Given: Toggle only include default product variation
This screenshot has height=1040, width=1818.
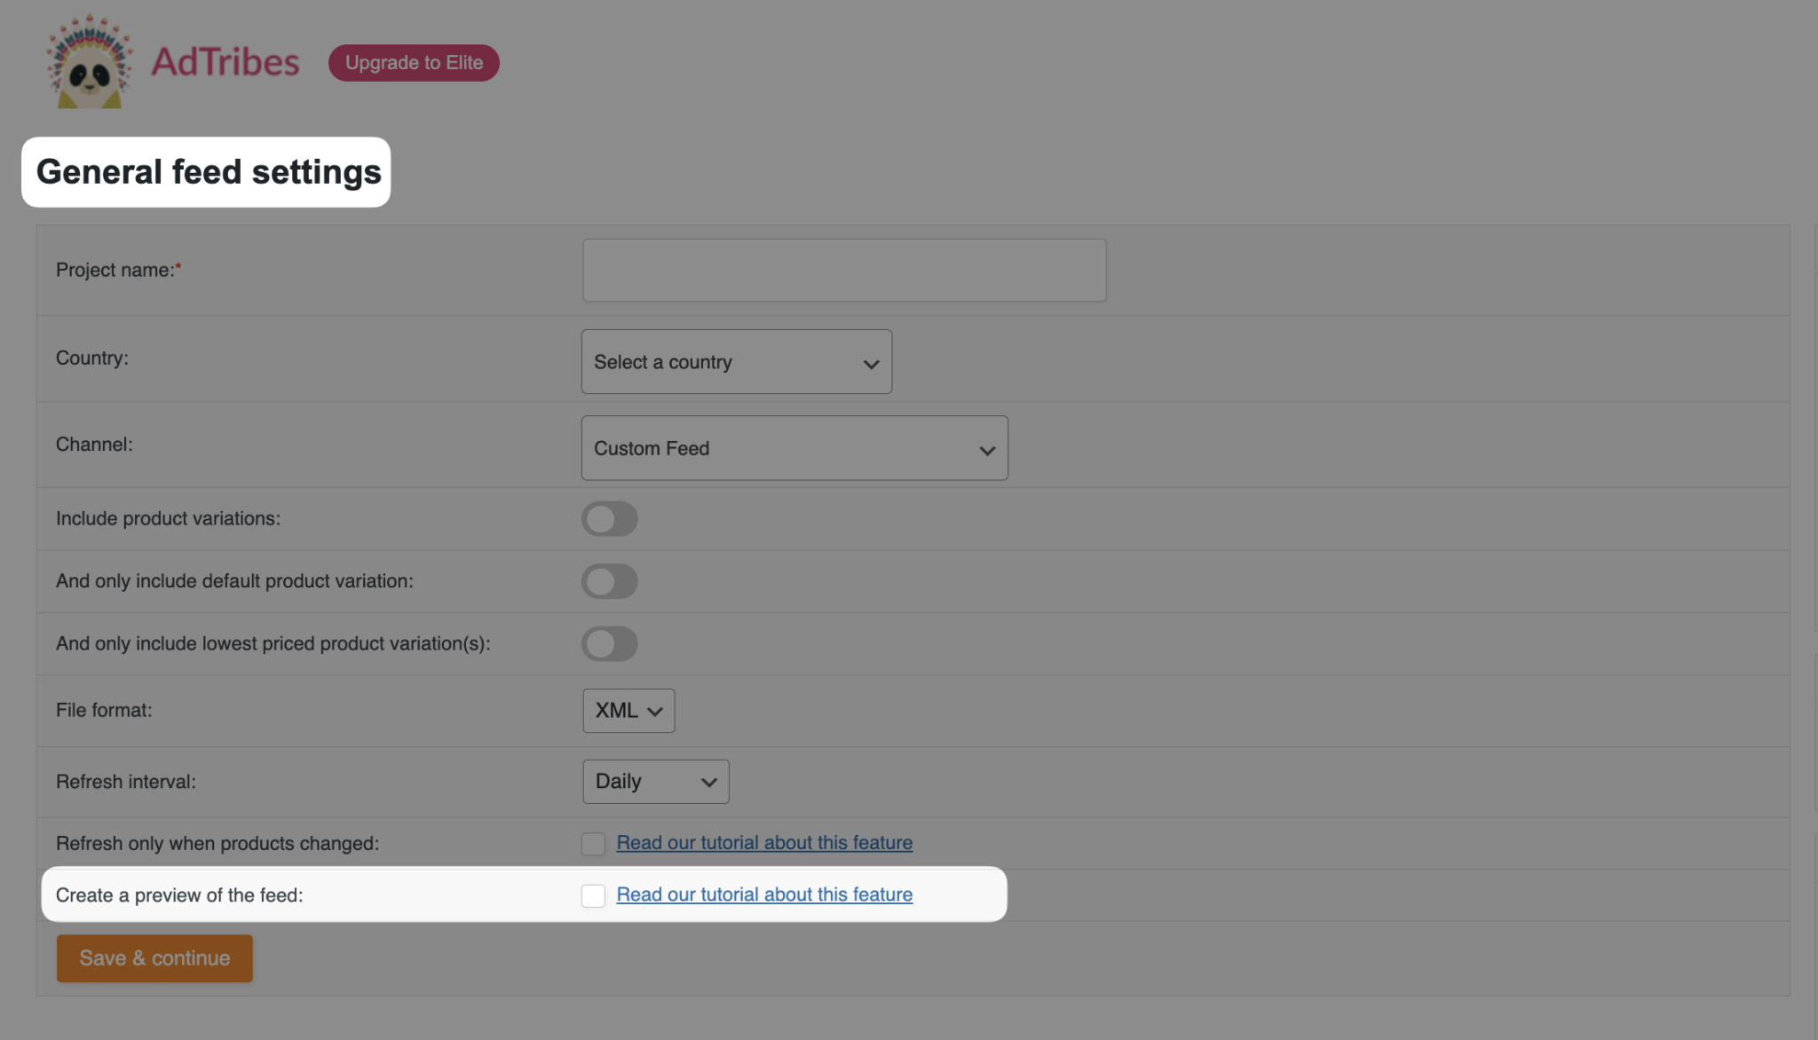Looking at the screenshot, I should (x=610, y=581).
